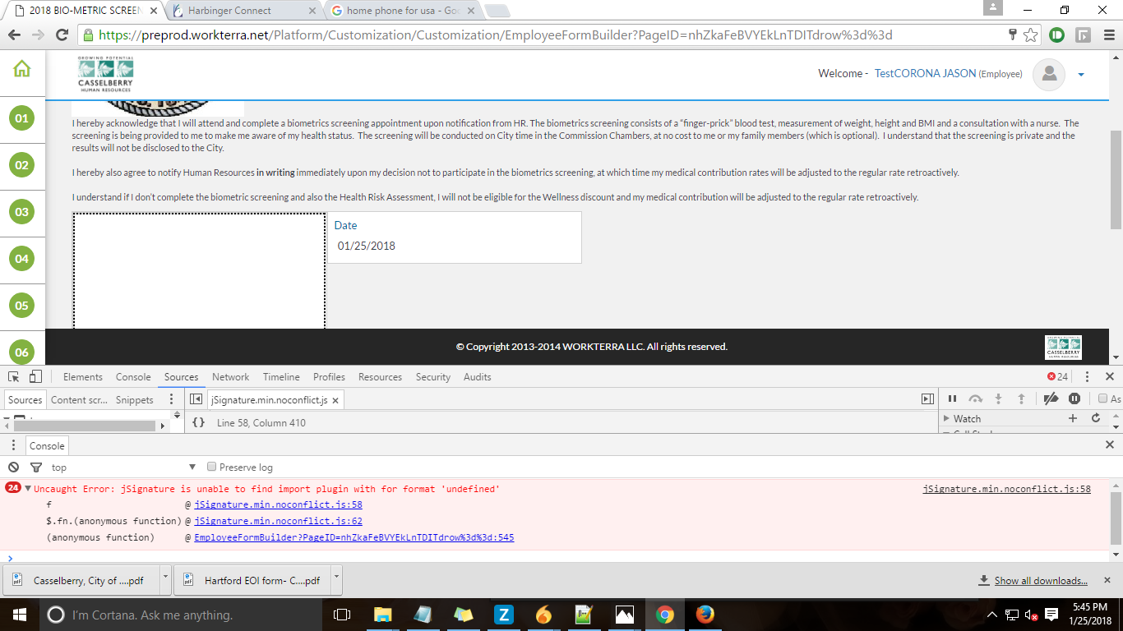The image size is (1123, 631).
Task: Switch to the Network tab
Action: click(230, 376)
